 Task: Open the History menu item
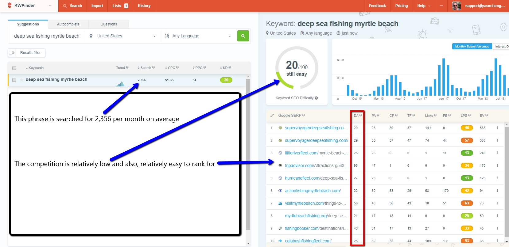[144, 6]
